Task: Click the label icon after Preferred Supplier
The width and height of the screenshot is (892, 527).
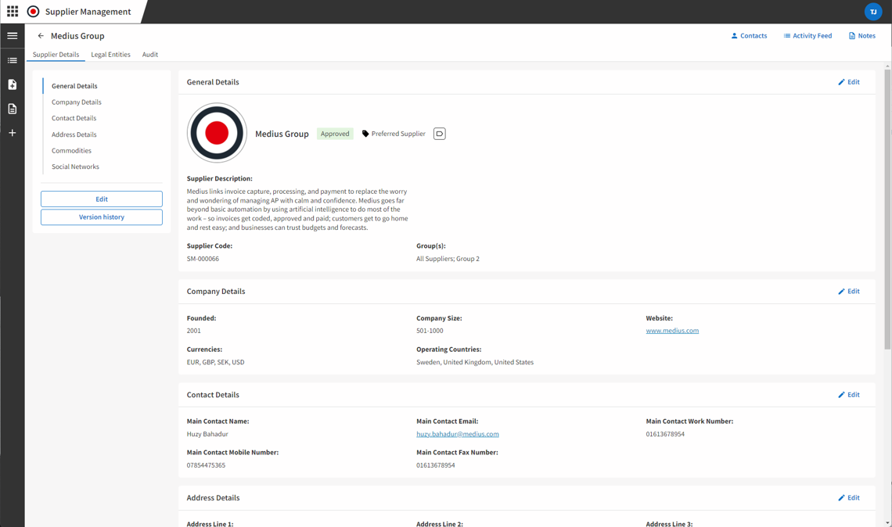Action: (439, 134)
